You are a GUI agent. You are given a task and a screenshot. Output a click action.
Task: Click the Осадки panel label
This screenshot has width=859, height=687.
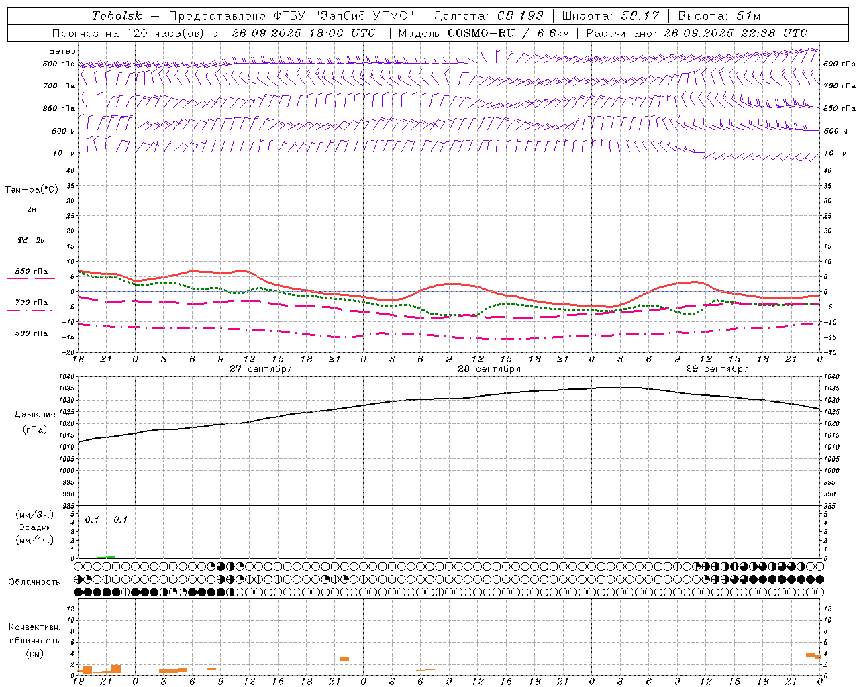35,527
